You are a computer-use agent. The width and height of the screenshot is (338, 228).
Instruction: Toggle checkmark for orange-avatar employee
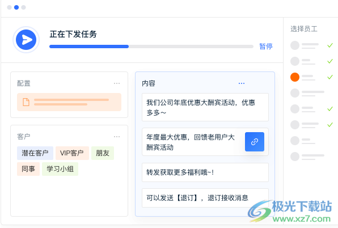point(330,77)
